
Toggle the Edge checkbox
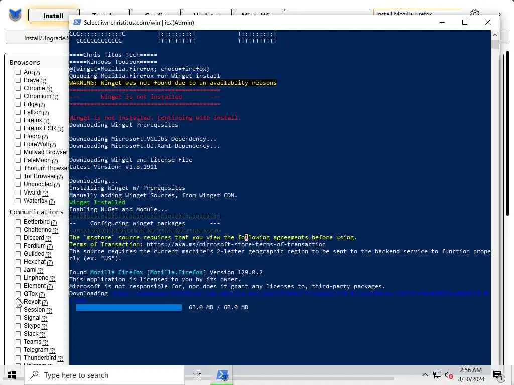pyautogui.click(x=18, y=104)
